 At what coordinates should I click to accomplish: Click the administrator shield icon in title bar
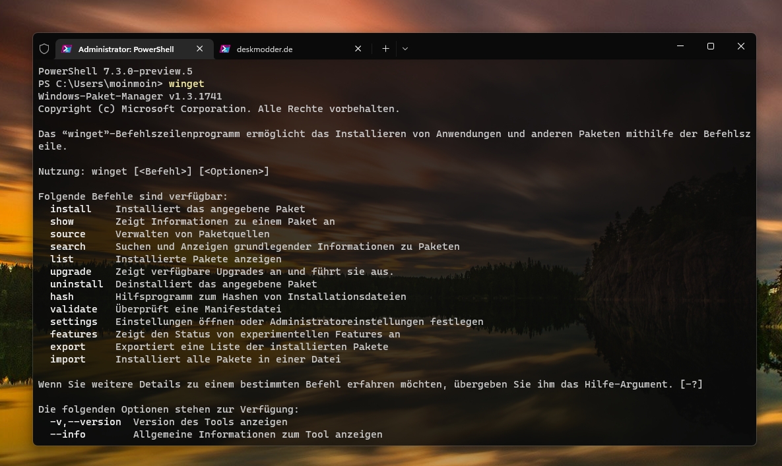pyautogui.click(x=44, y=49)
